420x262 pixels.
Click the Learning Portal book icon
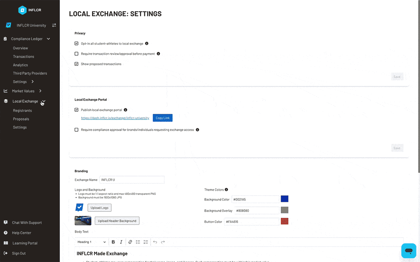tap(6, 243)
